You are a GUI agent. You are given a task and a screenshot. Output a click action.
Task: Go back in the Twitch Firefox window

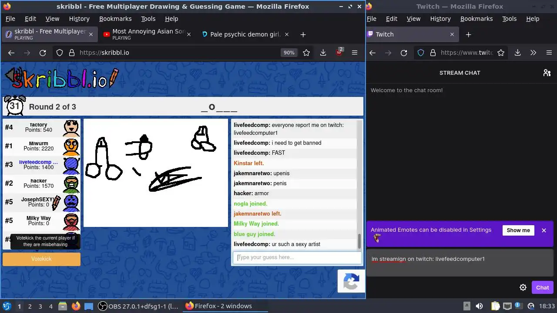pyautogui.click(x=372, y=53)
